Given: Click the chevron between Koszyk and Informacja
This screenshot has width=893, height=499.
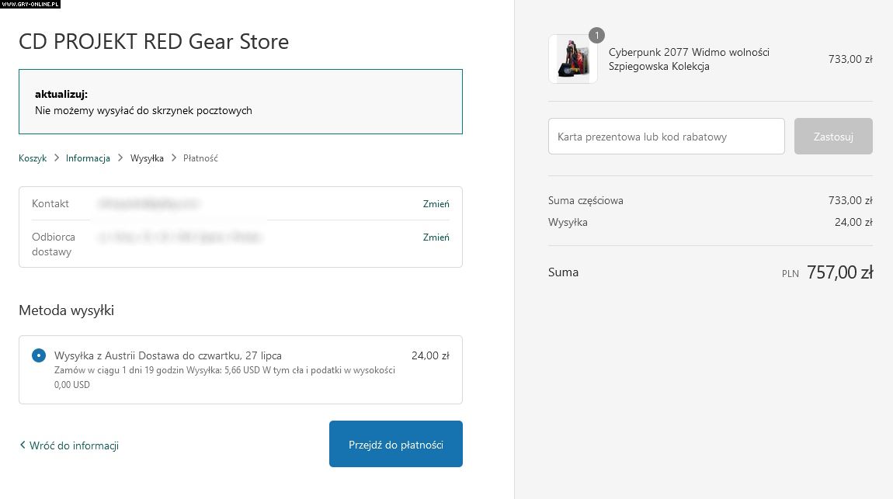Looking at the screenshot, I should pos(56,158).
